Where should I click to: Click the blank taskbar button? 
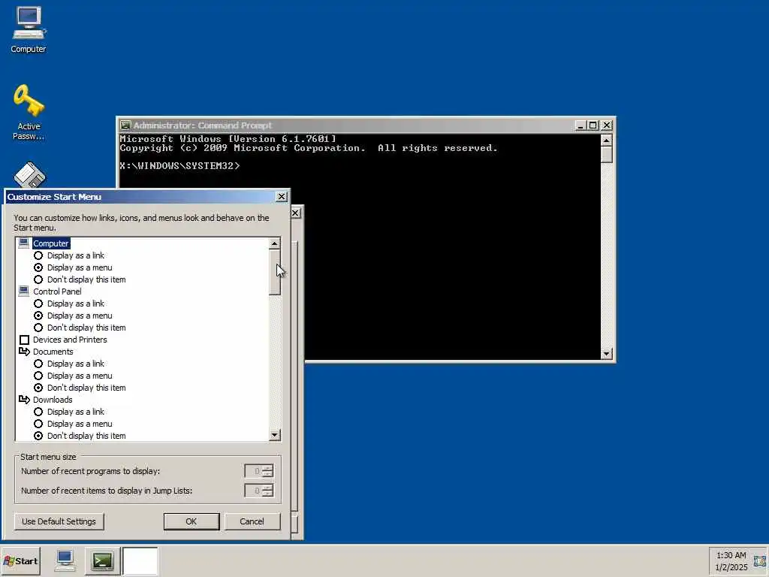[x=140, y=560]
